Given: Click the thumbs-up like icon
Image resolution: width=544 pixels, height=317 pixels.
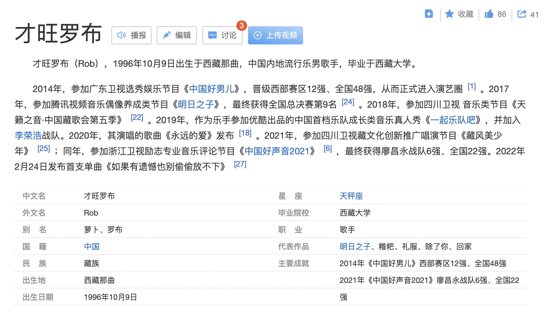Looking at the screenshot, I should (x=489, y=14).
